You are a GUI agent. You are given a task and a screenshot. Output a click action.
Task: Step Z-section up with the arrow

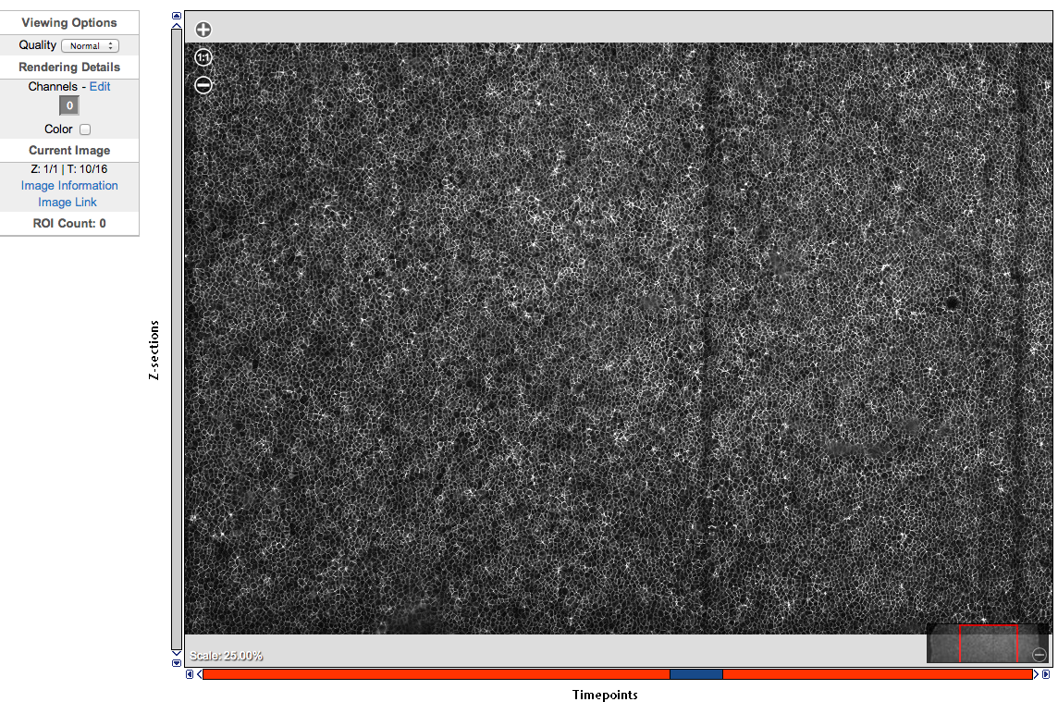tap(177, 25)
